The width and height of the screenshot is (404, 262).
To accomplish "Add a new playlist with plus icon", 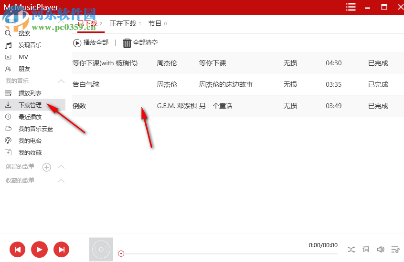I will click(x=47, y=167).
